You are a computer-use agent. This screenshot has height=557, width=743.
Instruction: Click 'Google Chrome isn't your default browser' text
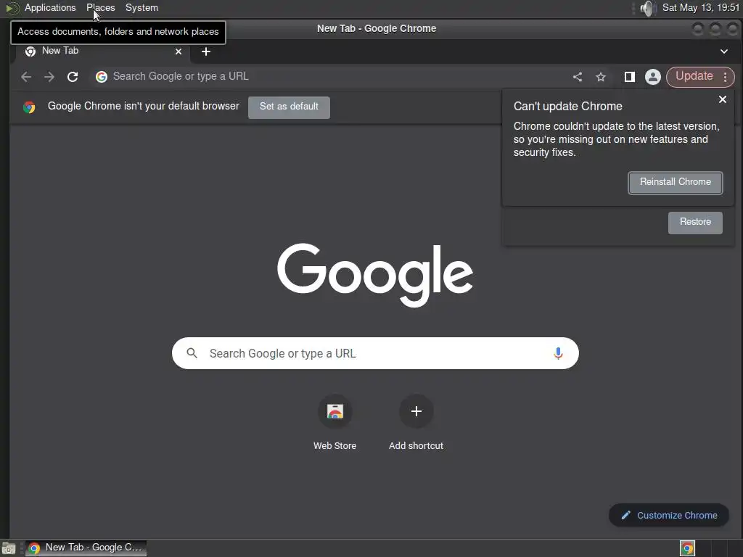point(143,106)
